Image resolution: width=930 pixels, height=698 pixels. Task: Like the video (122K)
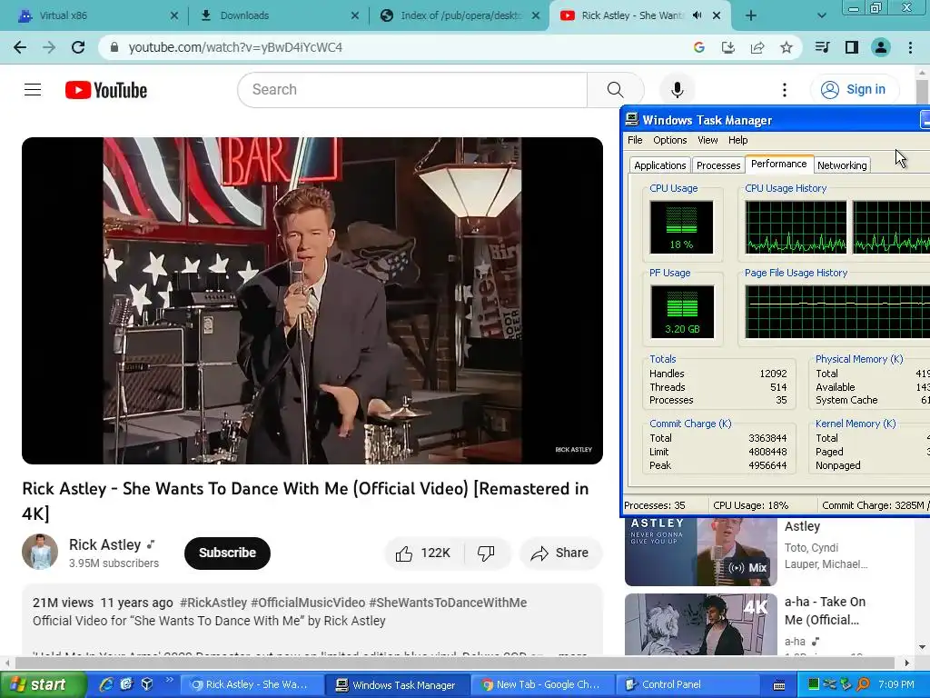tap(425, 553)
